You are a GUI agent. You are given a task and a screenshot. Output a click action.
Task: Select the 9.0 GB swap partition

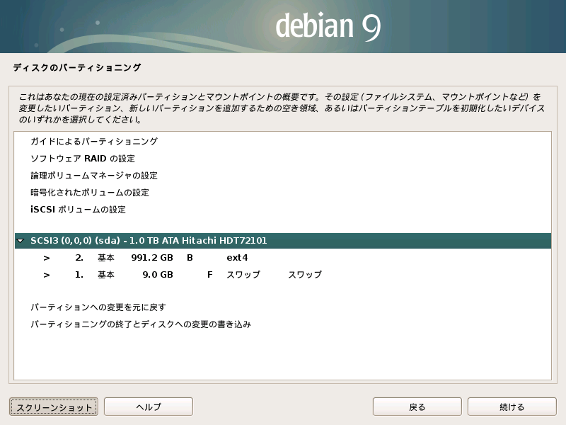[x=157, y=275]
